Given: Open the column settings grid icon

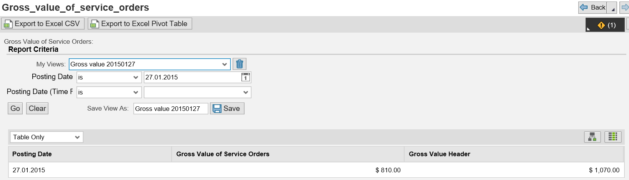Looking at the screenshot, I should (x=613, y=137).
